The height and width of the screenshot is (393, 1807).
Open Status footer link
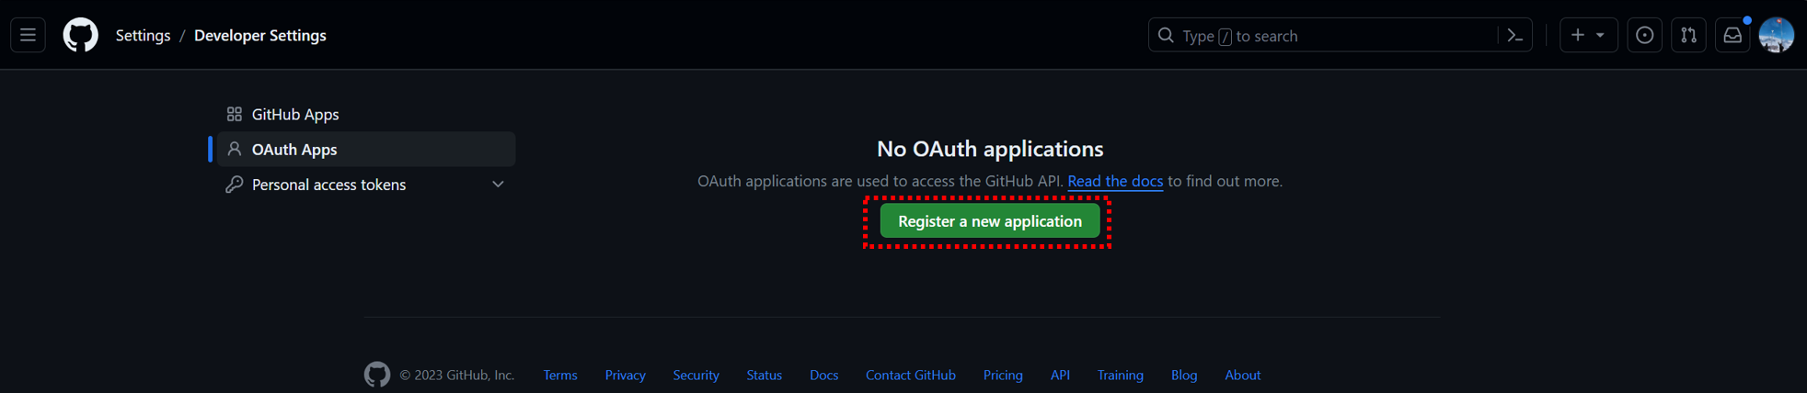(x=765, y=375)
